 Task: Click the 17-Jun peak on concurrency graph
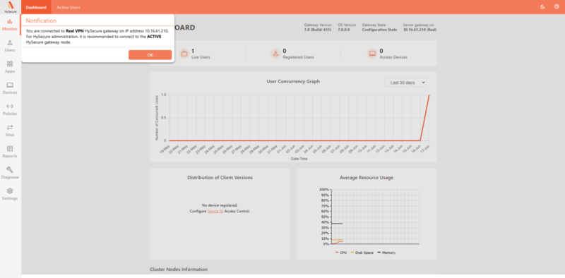(x=429, y=95)
